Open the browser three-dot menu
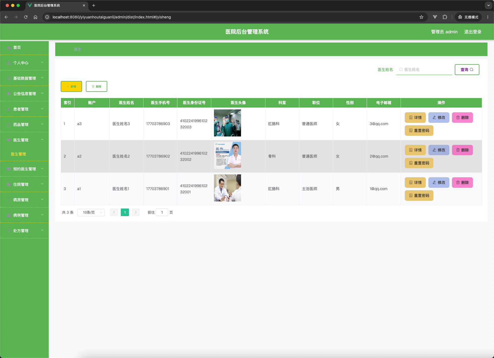This screenshot has width=494, height=358. [488, 17]
